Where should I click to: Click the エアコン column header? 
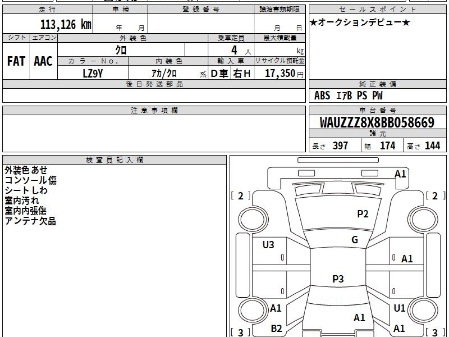(x=44, y=38)
